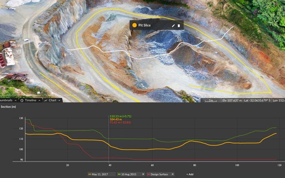Click the Lat -32.0631679° S readout

click(x=257, y=100)
